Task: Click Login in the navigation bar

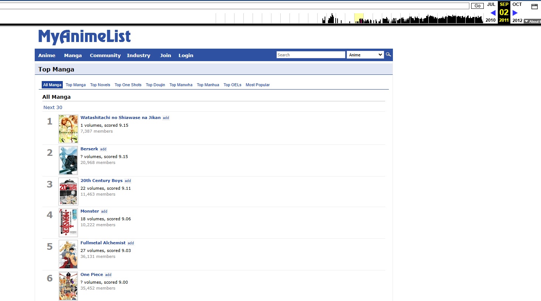Action: pos(186,55)
